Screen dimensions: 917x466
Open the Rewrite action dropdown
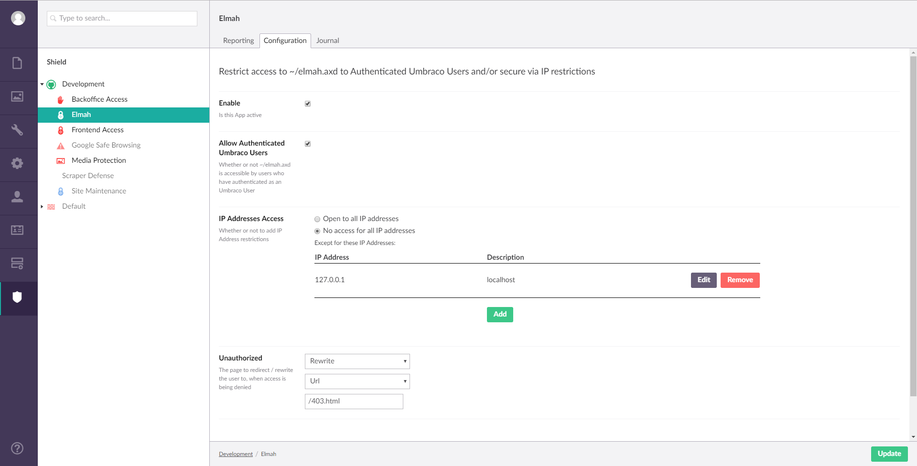pos(357,361)
